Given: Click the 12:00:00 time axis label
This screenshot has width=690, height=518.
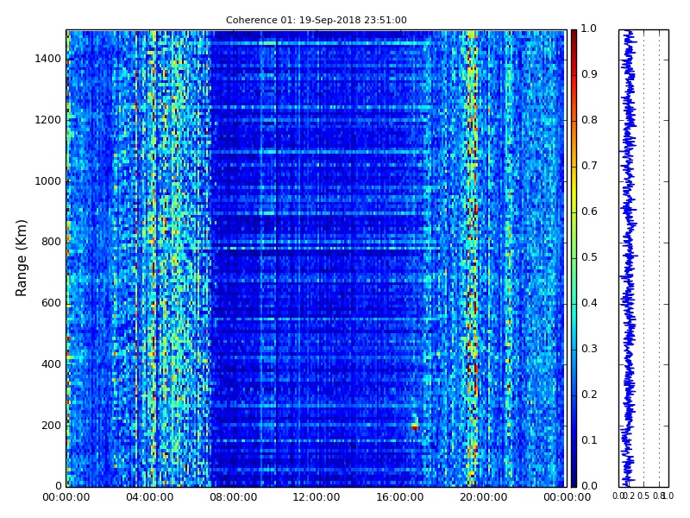Looking at the screenshot, I should point(317,497).
